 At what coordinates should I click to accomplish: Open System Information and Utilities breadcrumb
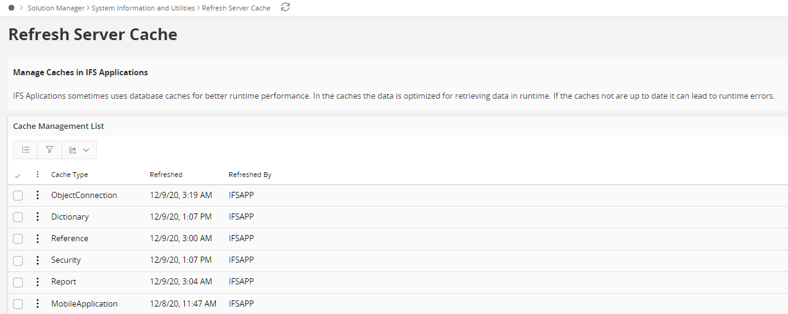pos(143,8)
